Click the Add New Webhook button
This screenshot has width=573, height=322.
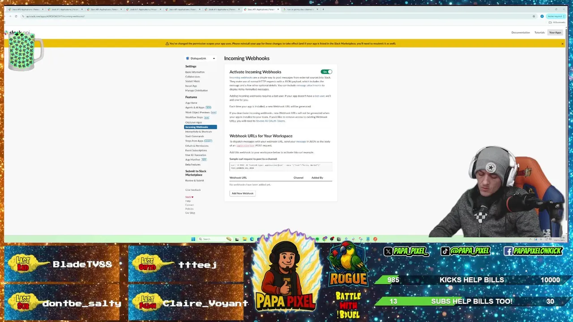coord(243,193)
